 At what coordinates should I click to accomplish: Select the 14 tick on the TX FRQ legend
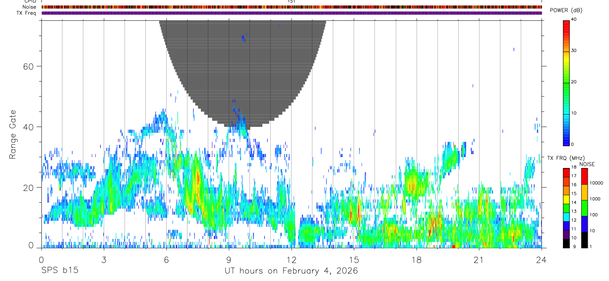574,202
